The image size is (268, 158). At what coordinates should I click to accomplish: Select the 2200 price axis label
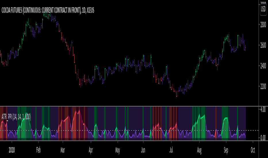tap(263, 86)
